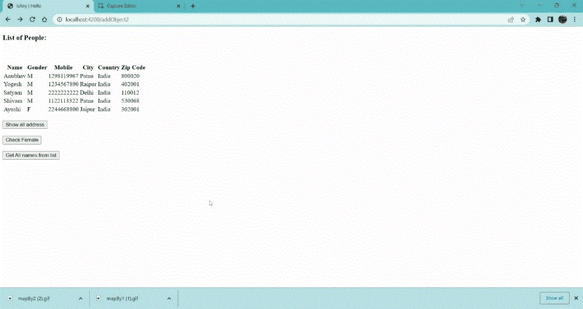Select the name Satyam in table
This screenshot has height=309, width=583.
(13, 93)
